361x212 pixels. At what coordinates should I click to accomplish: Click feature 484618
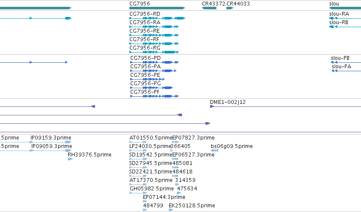point(176,176)
